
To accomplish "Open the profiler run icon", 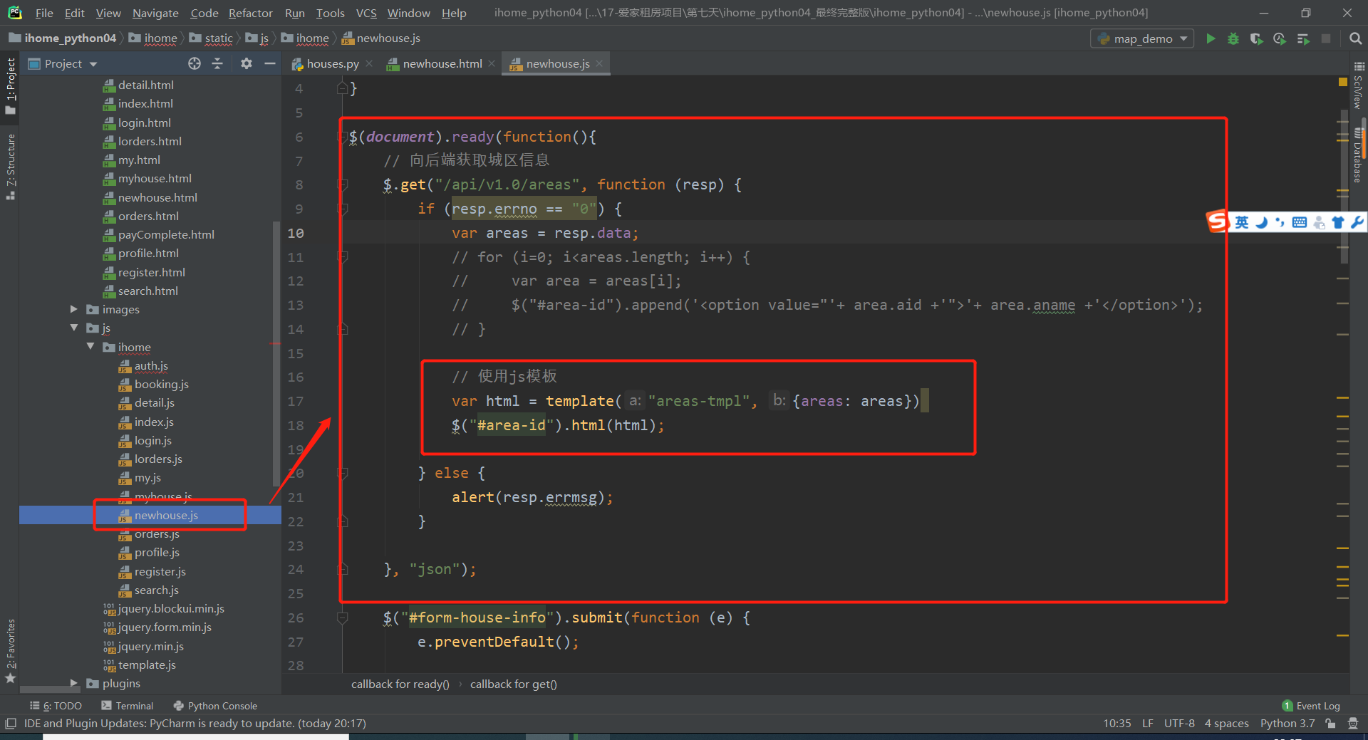I will [1280, 38].
